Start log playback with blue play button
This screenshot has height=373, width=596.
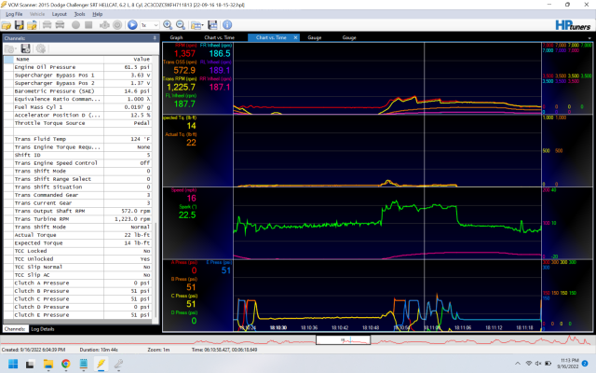132,25
